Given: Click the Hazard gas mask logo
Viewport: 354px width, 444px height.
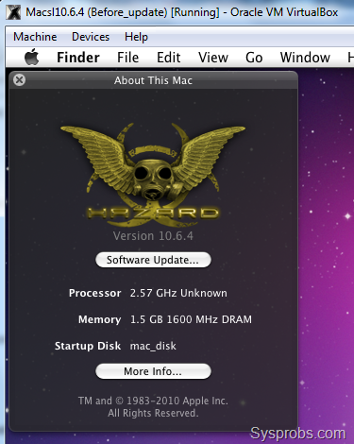Looking at the screenshot, I should click(153, 175).
